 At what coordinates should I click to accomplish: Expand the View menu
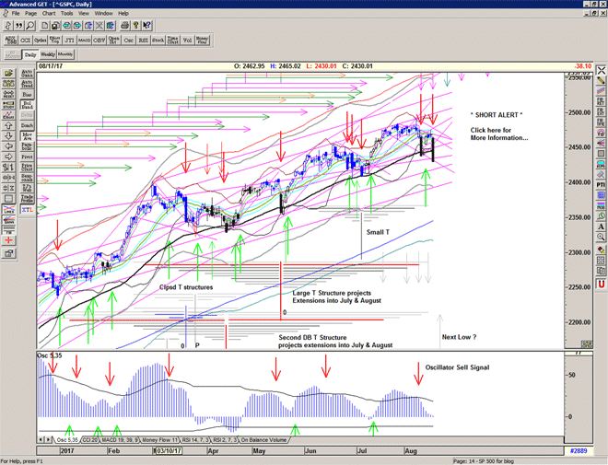pyautogui.click(x=85, y=14)
